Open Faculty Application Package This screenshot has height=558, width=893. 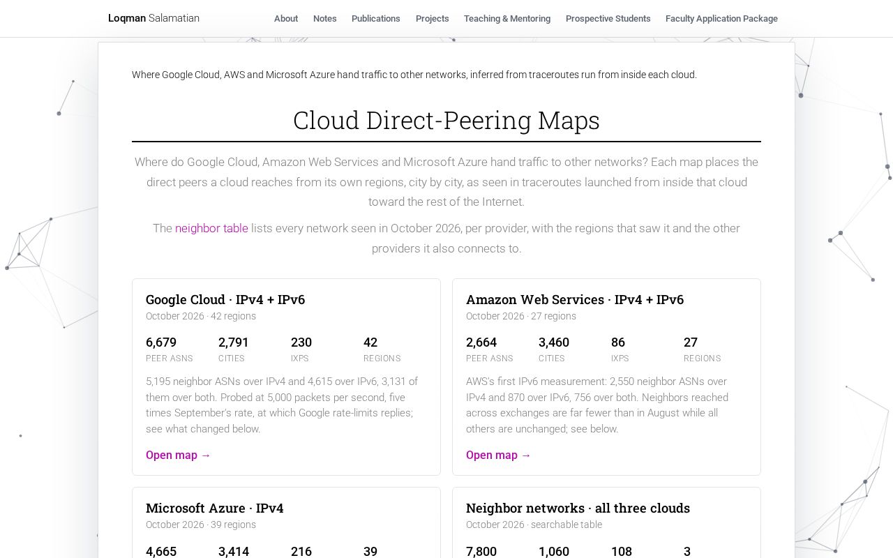tap(721, 19)
